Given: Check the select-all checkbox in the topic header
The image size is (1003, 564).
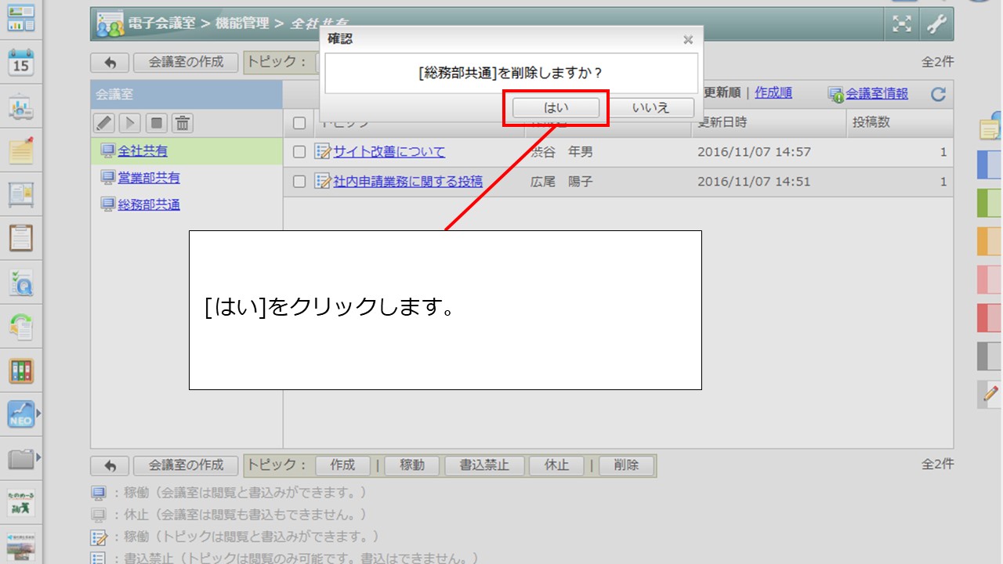Looking at the screenshot, I should click(299, 123).
